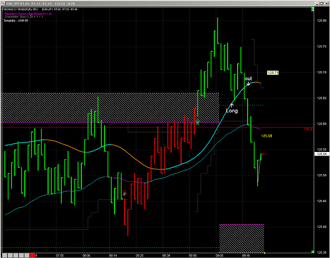
Task: Select the green signal marker near the 08:56 bars
Action: [198, 122]
